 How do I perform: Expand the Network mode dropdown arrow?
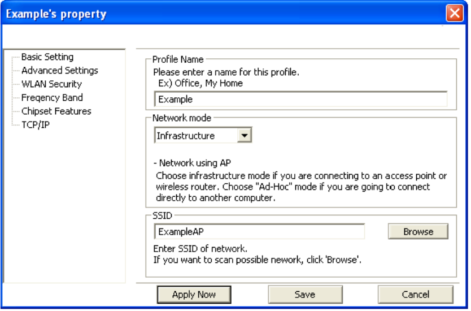(x=245, y=135)
